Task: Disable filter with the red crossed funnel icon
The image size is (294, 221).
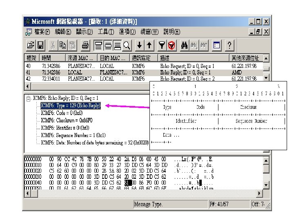Action: 171,45
